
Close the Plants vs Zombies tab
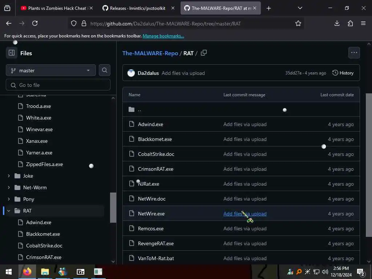(91, 8)
